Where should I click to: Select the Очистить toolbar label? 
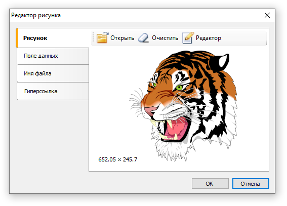[x=165, y=38]
